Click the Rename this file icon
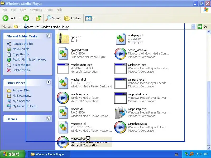 (9, 44)
